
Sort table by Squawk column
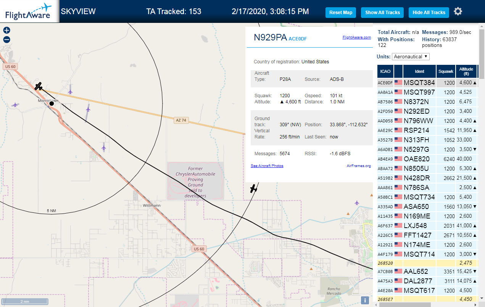(x=446, y=71)
